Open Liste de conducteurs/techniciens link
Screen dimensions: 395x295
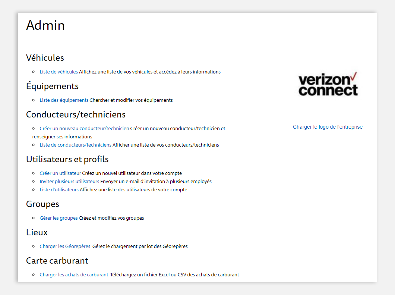75,145
